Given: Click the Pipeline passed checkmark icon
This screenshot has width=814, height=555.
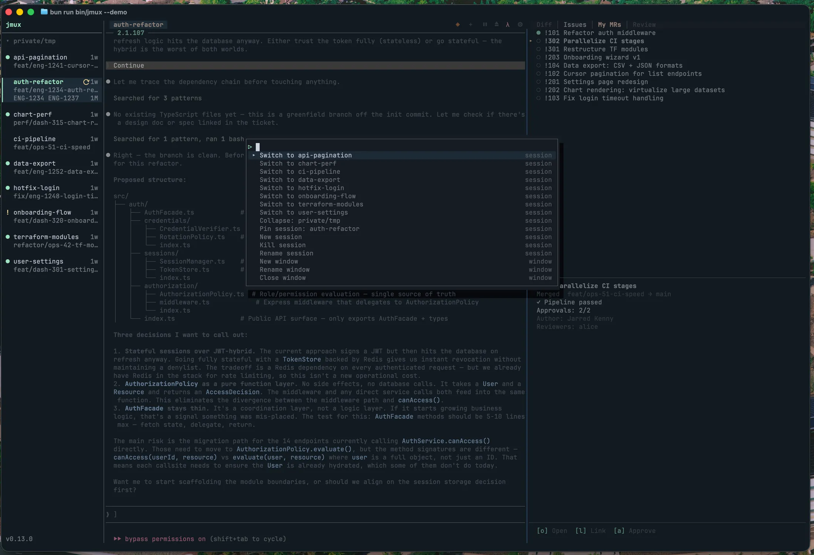Looking at the screenshot, I should click(x=539, y=302).
